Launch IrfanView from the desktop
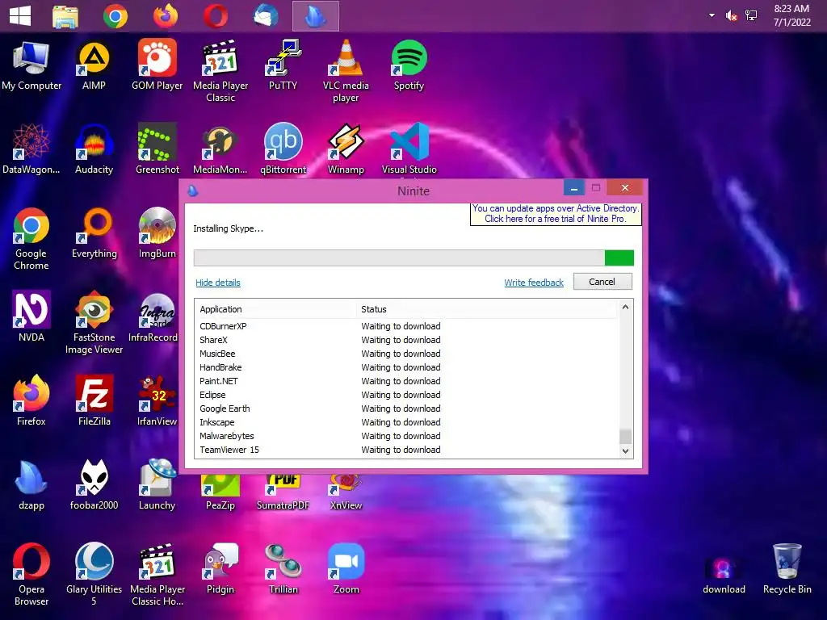The height and width of the screenshot is (620, 827). (157, 400)
